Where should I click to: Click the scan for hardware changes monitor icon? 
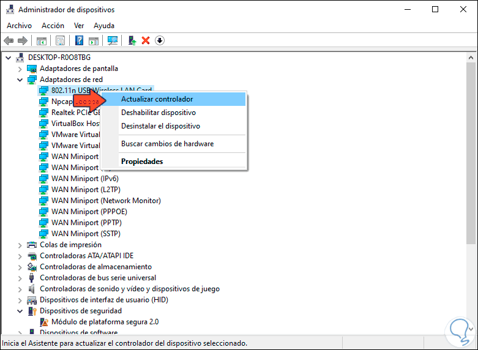point(113,40)
